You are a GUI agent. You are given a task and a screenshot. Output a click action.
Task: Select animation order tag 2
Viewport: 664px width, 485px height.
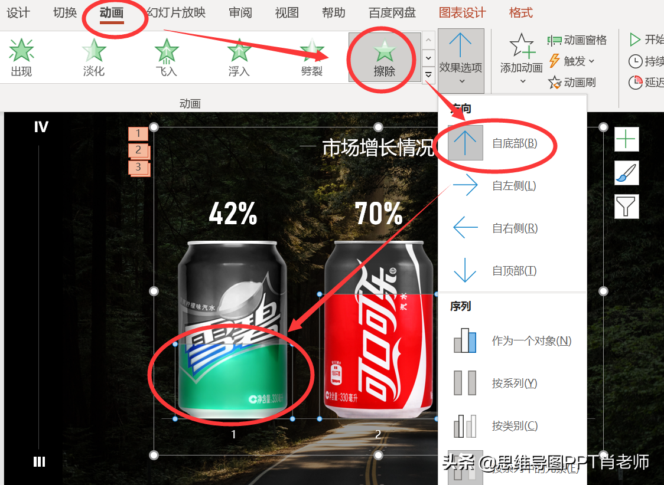138,150
